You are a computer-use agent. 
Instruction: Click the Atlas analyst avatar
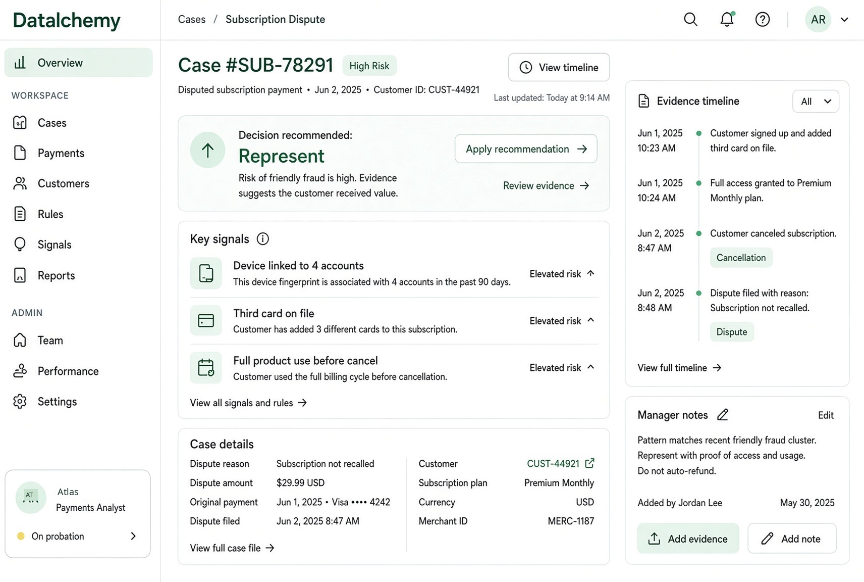(x=30, y=497)
